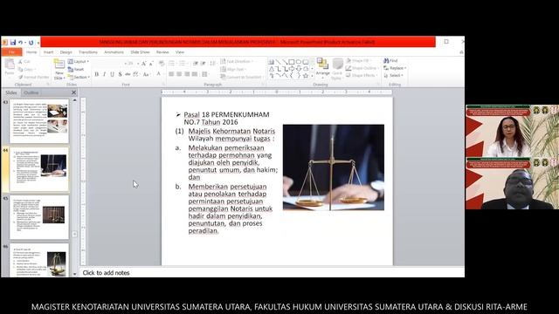
Task: Clear all formatting with the eraser icon
Action: 162,64
